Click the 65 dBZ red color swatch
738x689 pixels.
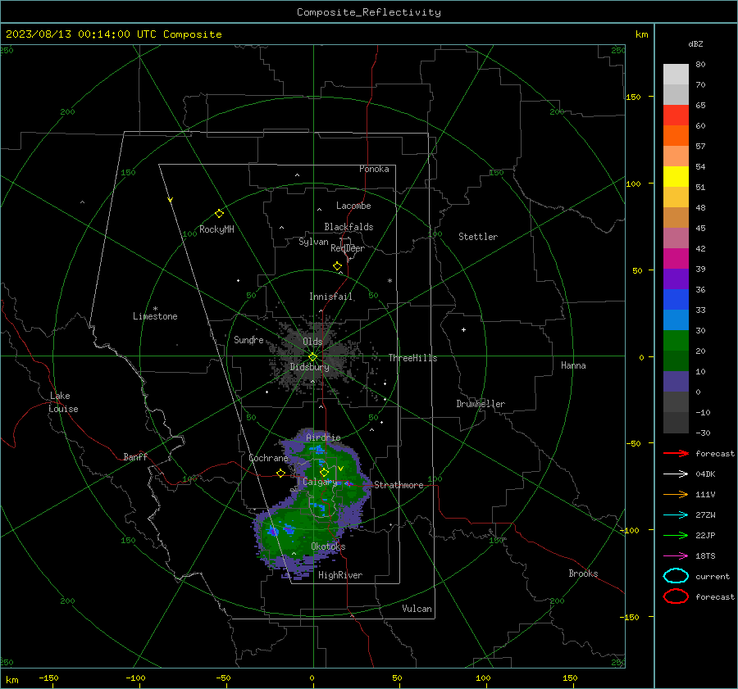pos(676,115)
